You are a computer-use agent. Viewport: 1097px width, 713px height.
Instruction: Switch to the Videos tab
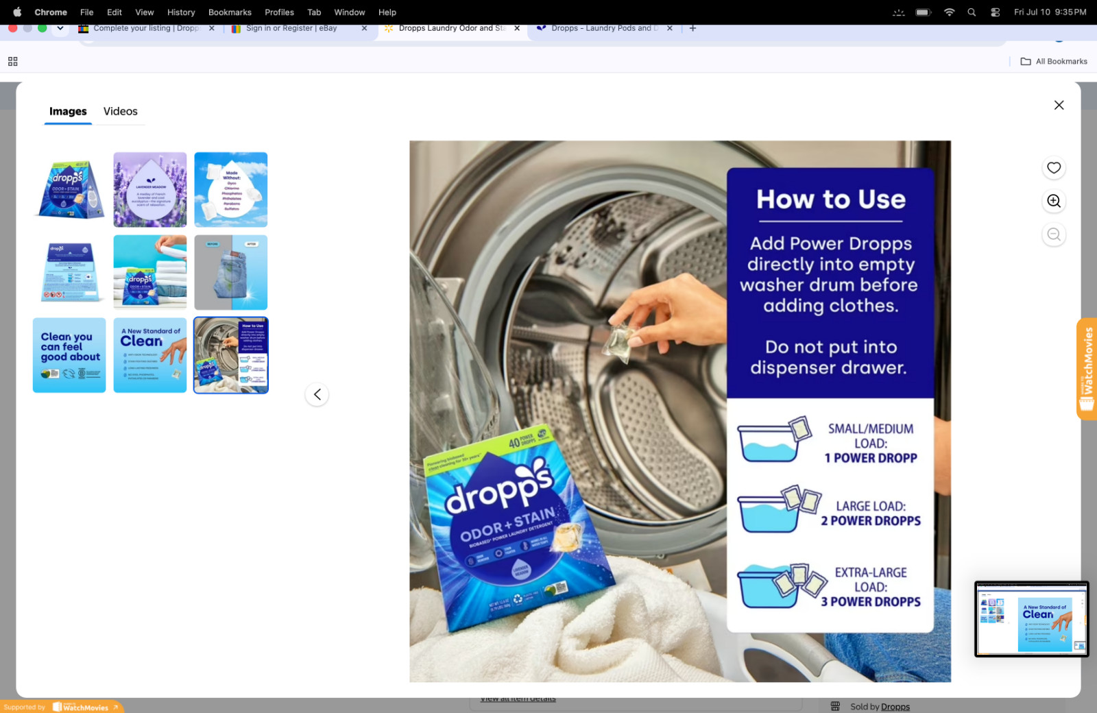click(121, 111)
